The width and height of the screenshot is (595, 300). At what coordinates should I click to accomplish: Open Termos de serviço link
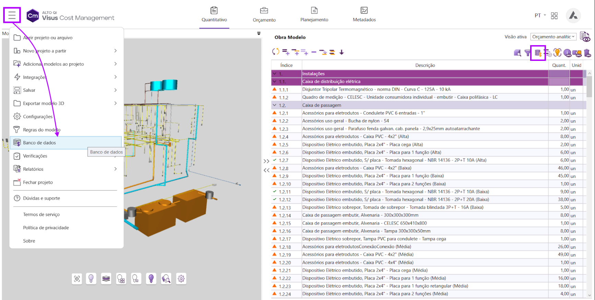point(41,214)
